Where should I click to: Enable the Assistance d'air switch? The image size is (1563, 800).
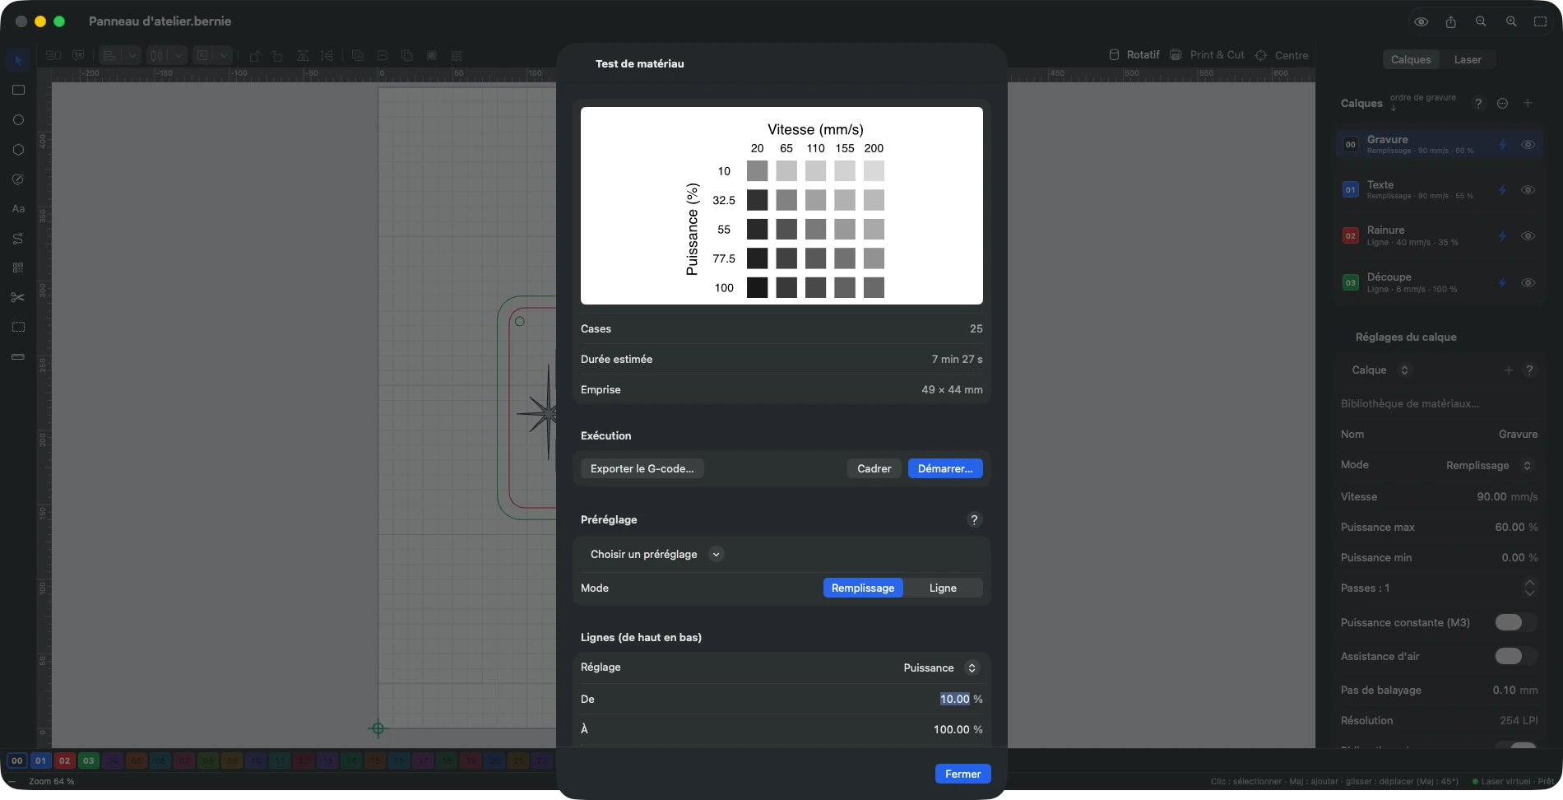[1515, 656]
